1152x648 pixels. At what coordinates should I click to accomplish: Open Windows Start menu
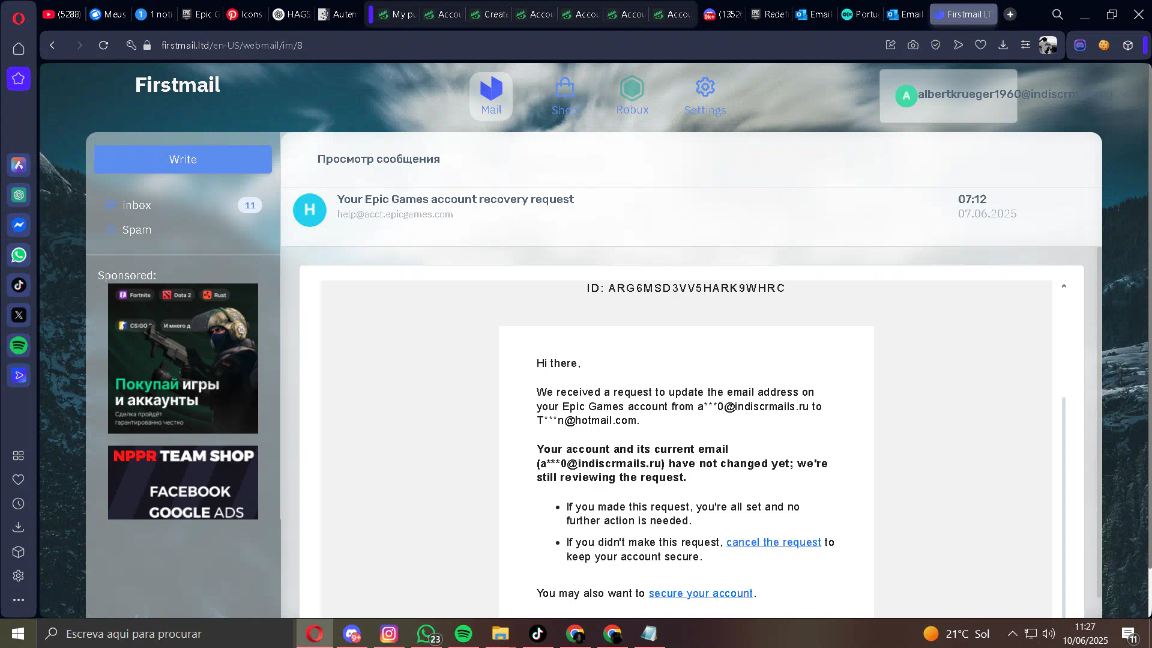[x=18, y=634]
